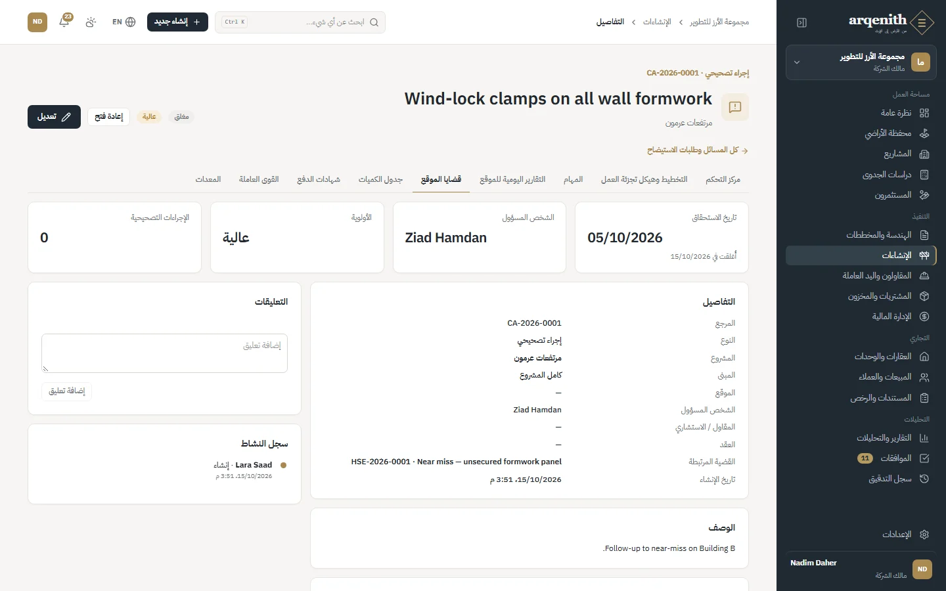
Task: Open المبيعات والعملاء in sidebar
Action: 861,377
